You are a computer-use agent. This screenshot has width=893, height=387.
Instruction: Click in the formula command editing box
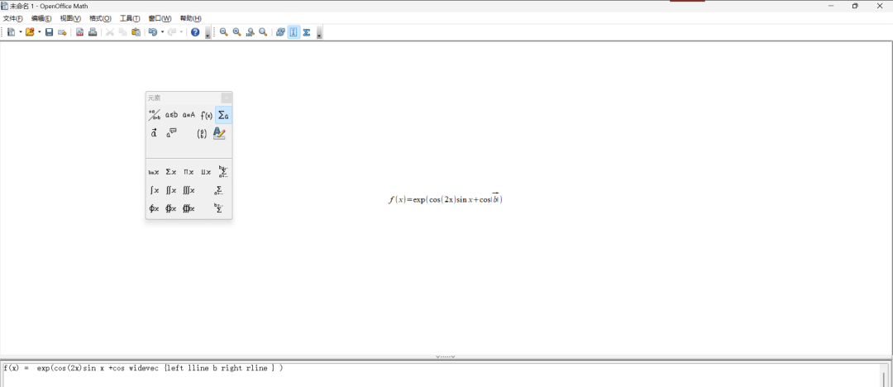(x=442, y=374)
